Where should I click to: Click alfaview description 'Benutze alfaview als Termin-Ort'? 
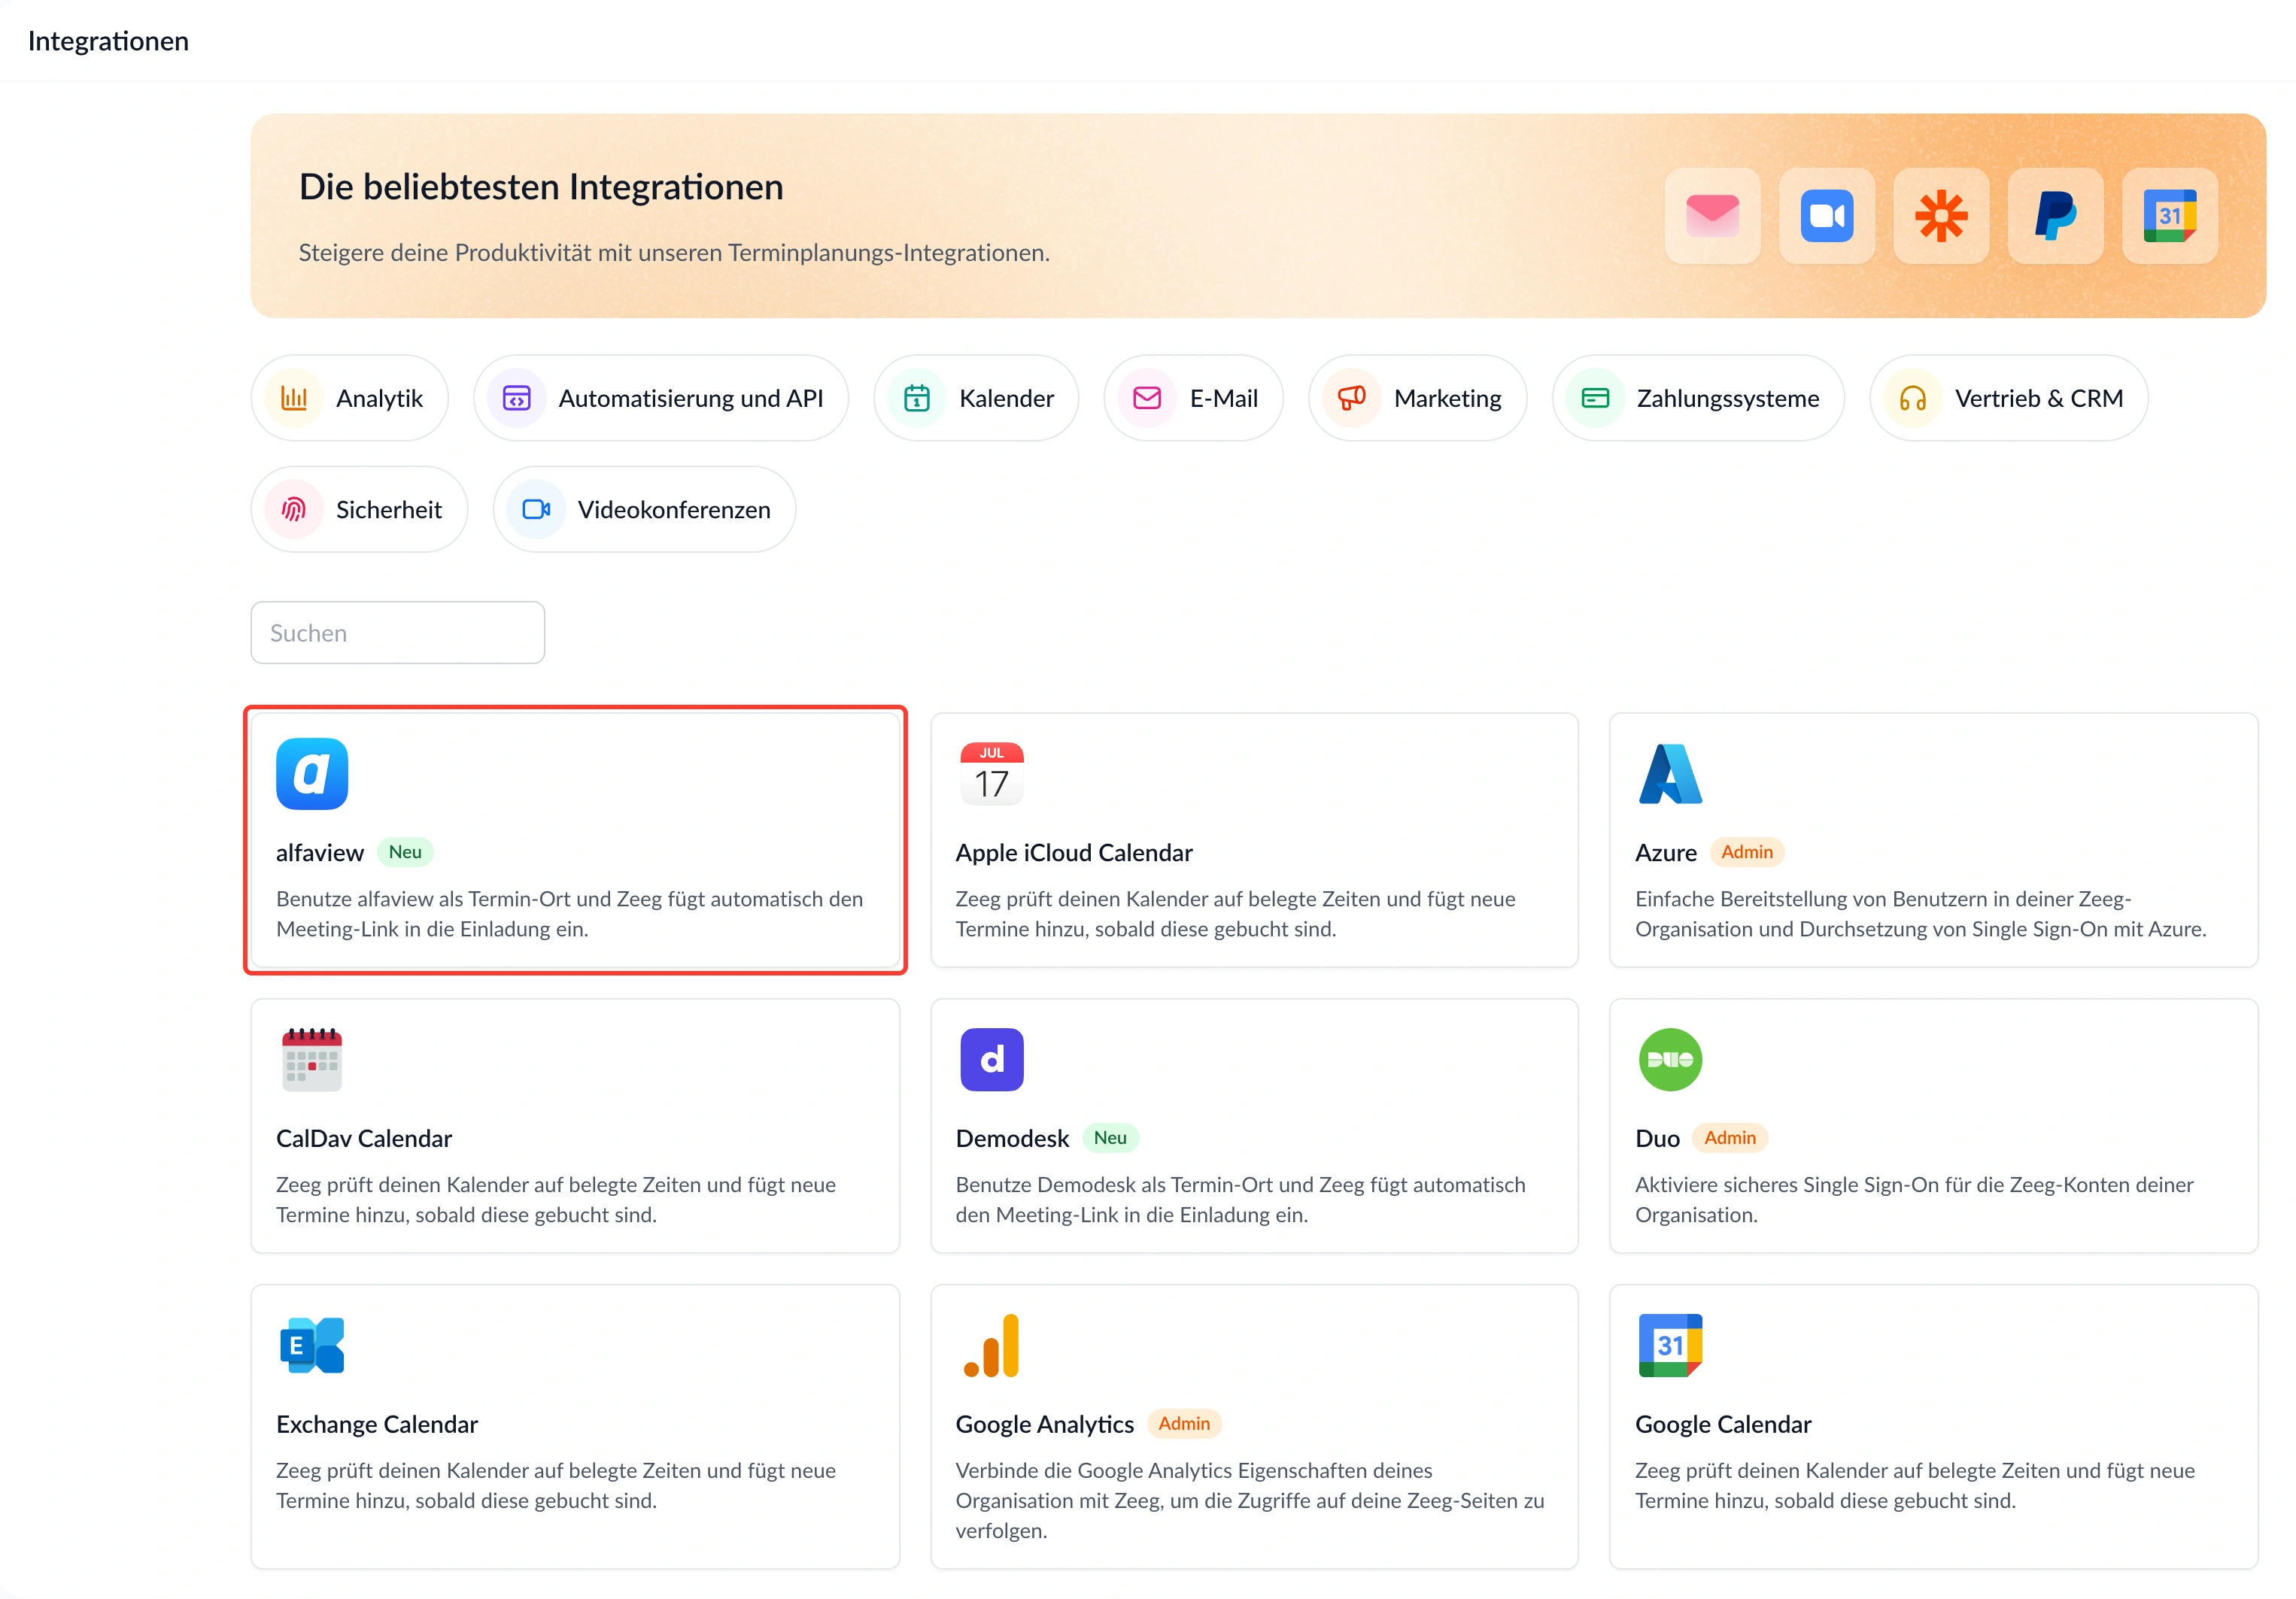pos(569,914)
